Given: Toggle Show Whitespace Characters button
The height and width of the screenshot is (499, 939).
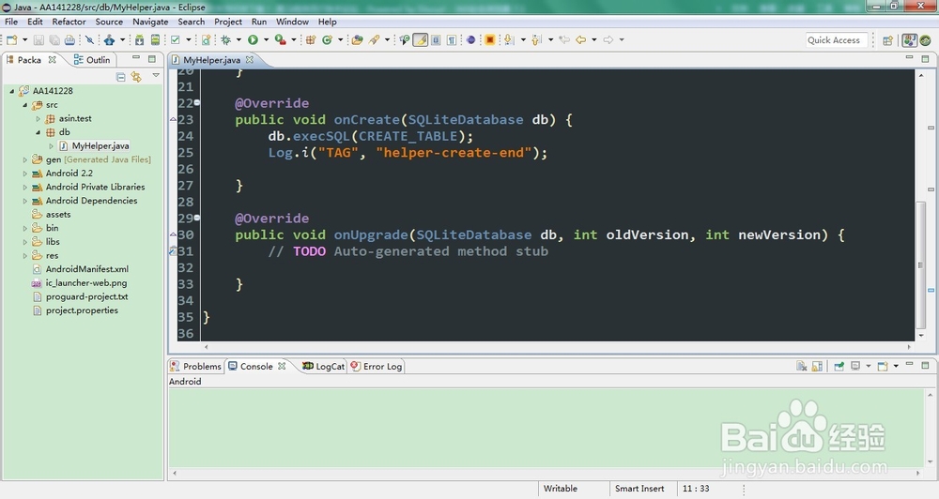Looking at the screenshot, I should coord(452,40).
